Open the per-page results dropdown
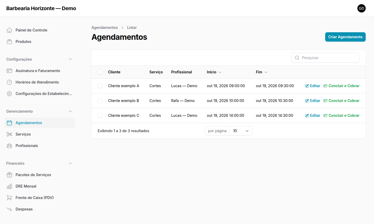The image size is (374, 224). 241,131
